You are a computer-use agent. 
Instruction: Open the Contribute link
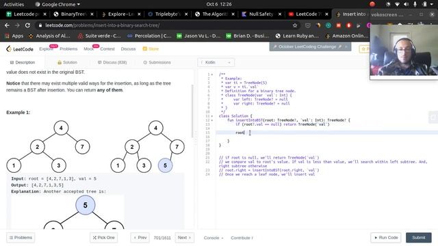pos(242,238)
